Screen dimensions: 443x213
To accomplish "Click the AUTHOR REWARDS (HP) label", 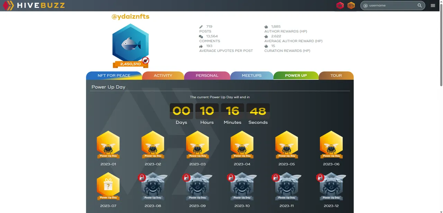I will pyautogui.click(x=286, y=31).
